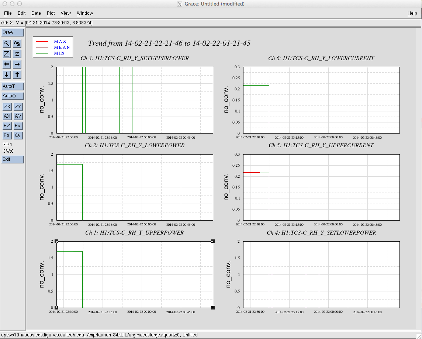This screenshot has height=339, width=422.
Task: Open the Edit menu
Action: click(x=21, y=13)
